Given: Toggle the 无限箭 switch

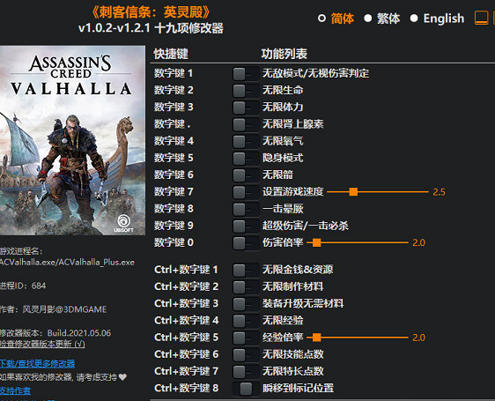Looking at the screenshot, I should [246, 175].
